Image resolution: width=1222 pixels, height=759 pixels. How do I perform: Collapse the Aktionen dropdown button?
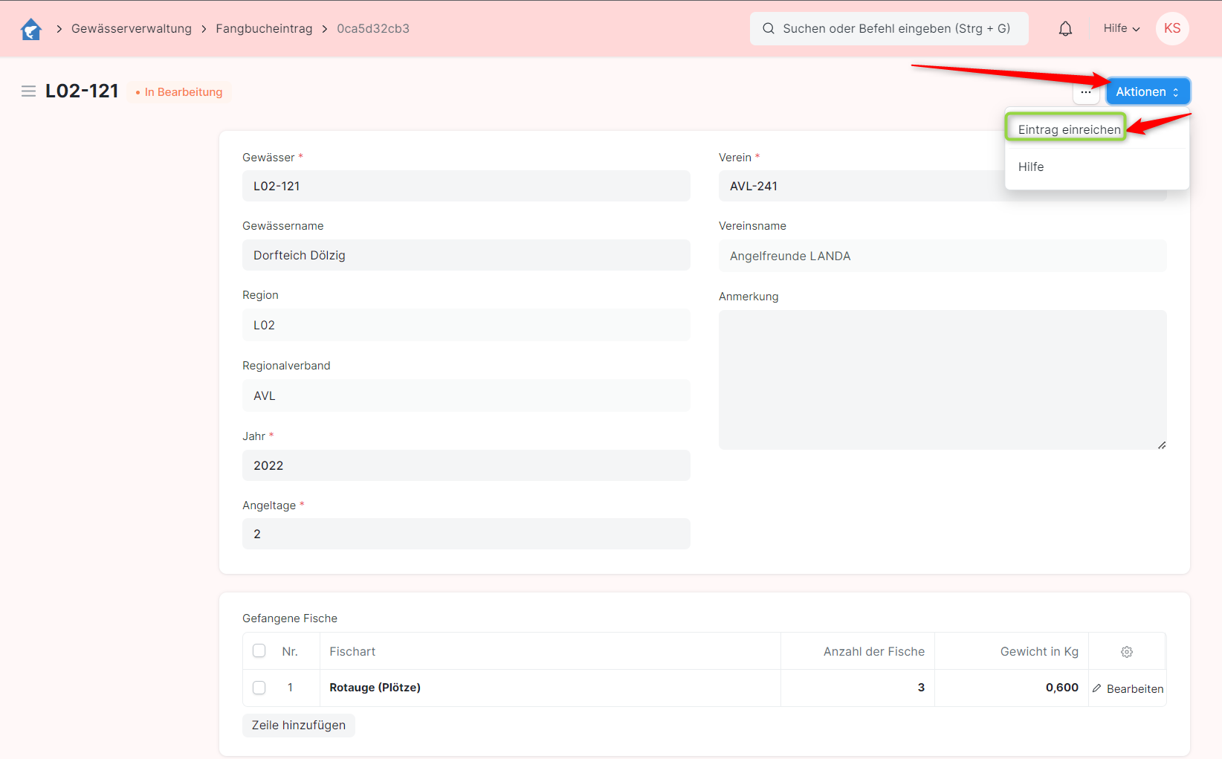(1147, 92)
